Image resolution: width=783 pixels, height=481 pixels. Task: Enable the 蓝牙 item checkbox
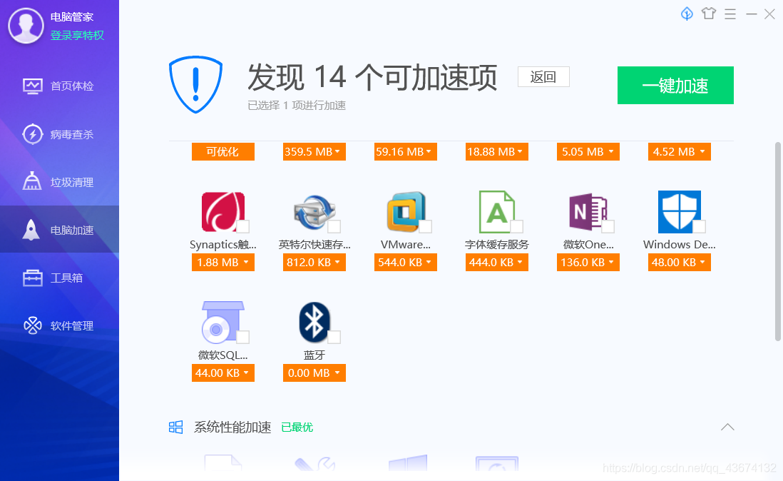(x=334, y=337)
